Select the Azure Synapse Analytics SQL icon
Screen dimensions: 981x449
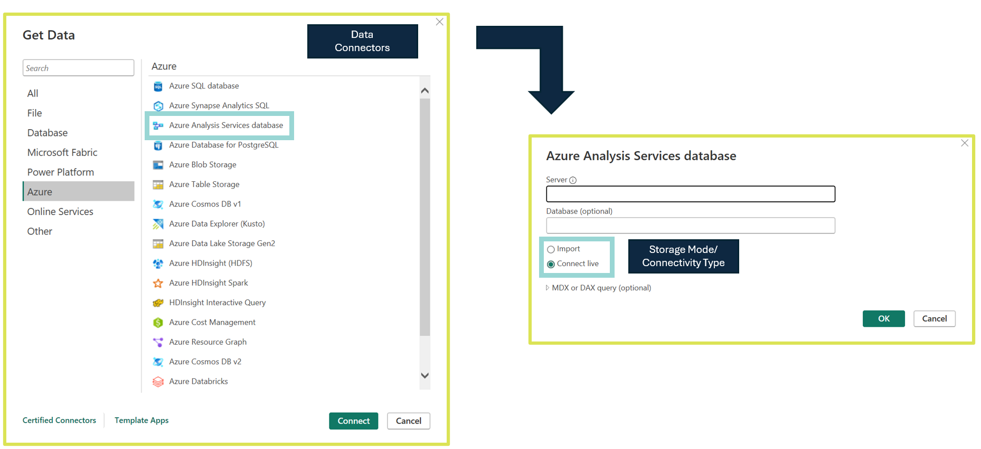pyautogui.click(x=158, y=106)
